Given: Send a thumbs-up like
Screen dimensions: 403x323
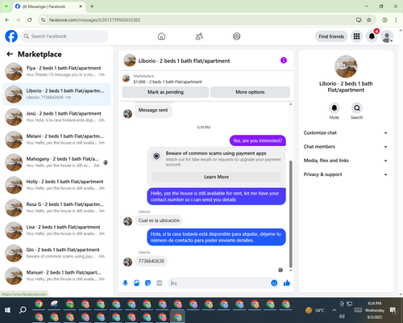Looking at the screenshot, I should pos(287,283).
